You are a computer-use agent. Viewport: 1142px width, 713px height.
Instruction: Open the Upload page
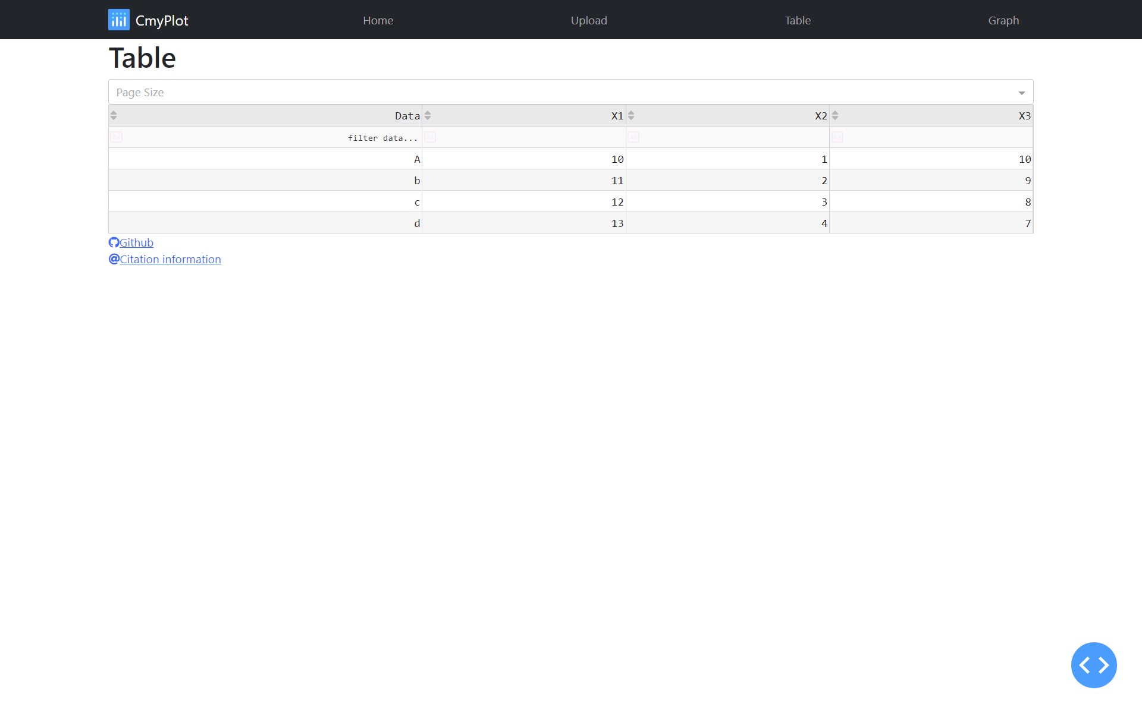(x=588, y=20)
